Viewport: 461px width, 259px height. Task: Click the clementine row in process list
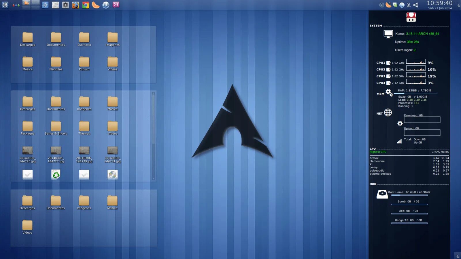[x=409, y=161]
